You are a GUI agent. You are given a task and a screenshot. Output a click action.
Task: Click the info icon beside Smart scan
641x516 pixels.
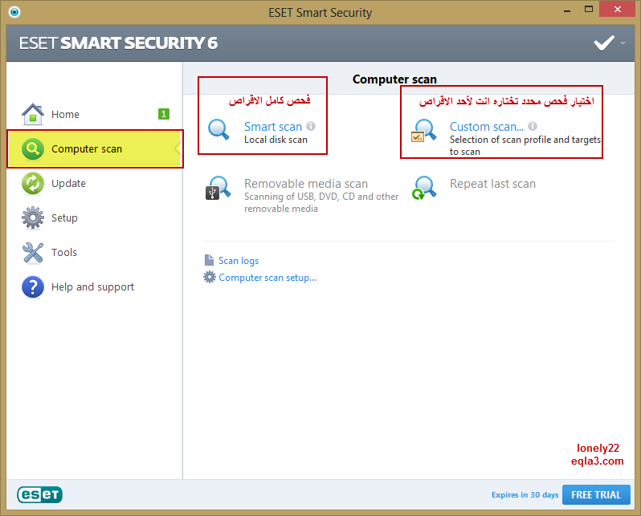311,126
